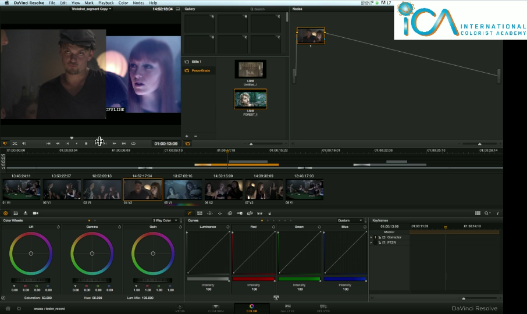The height and width of the screenshot is (314, 527).
Task: Open the Custom curves mode dropdown
Action: click(x=350, y=220)
